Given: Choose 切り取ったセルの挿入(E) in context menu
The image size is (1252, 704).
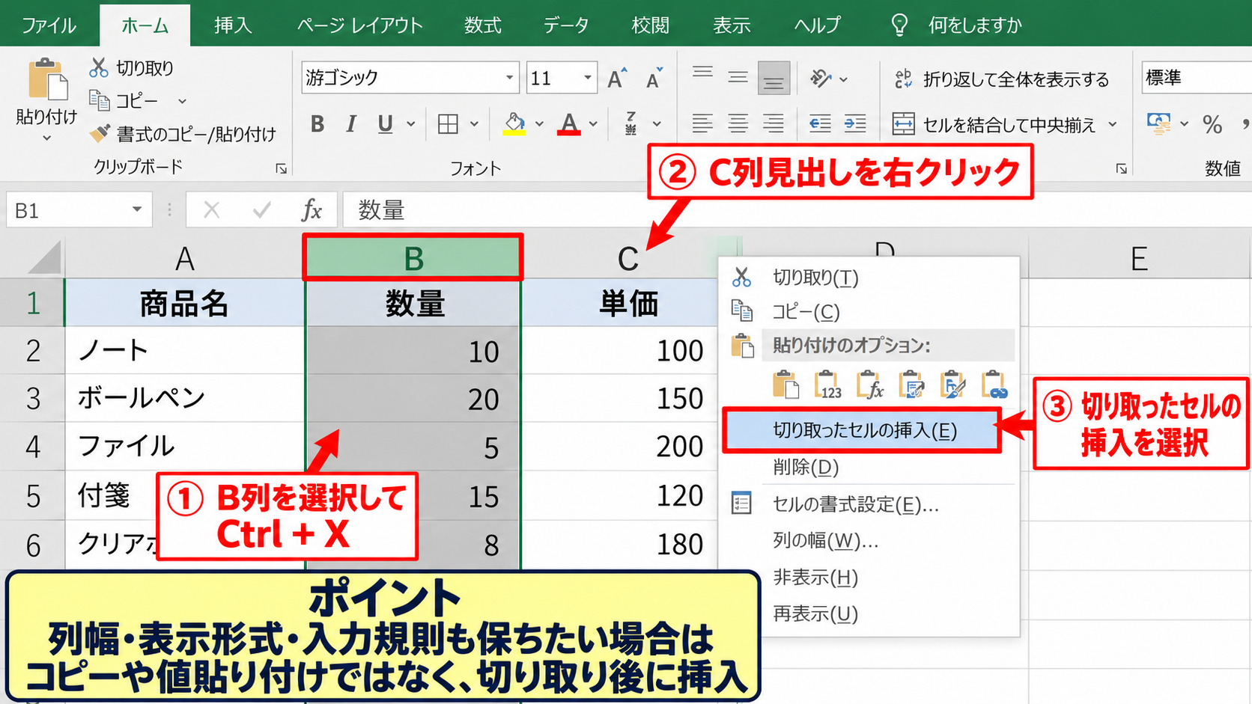Looking at the screenshot, I should 862,430.
